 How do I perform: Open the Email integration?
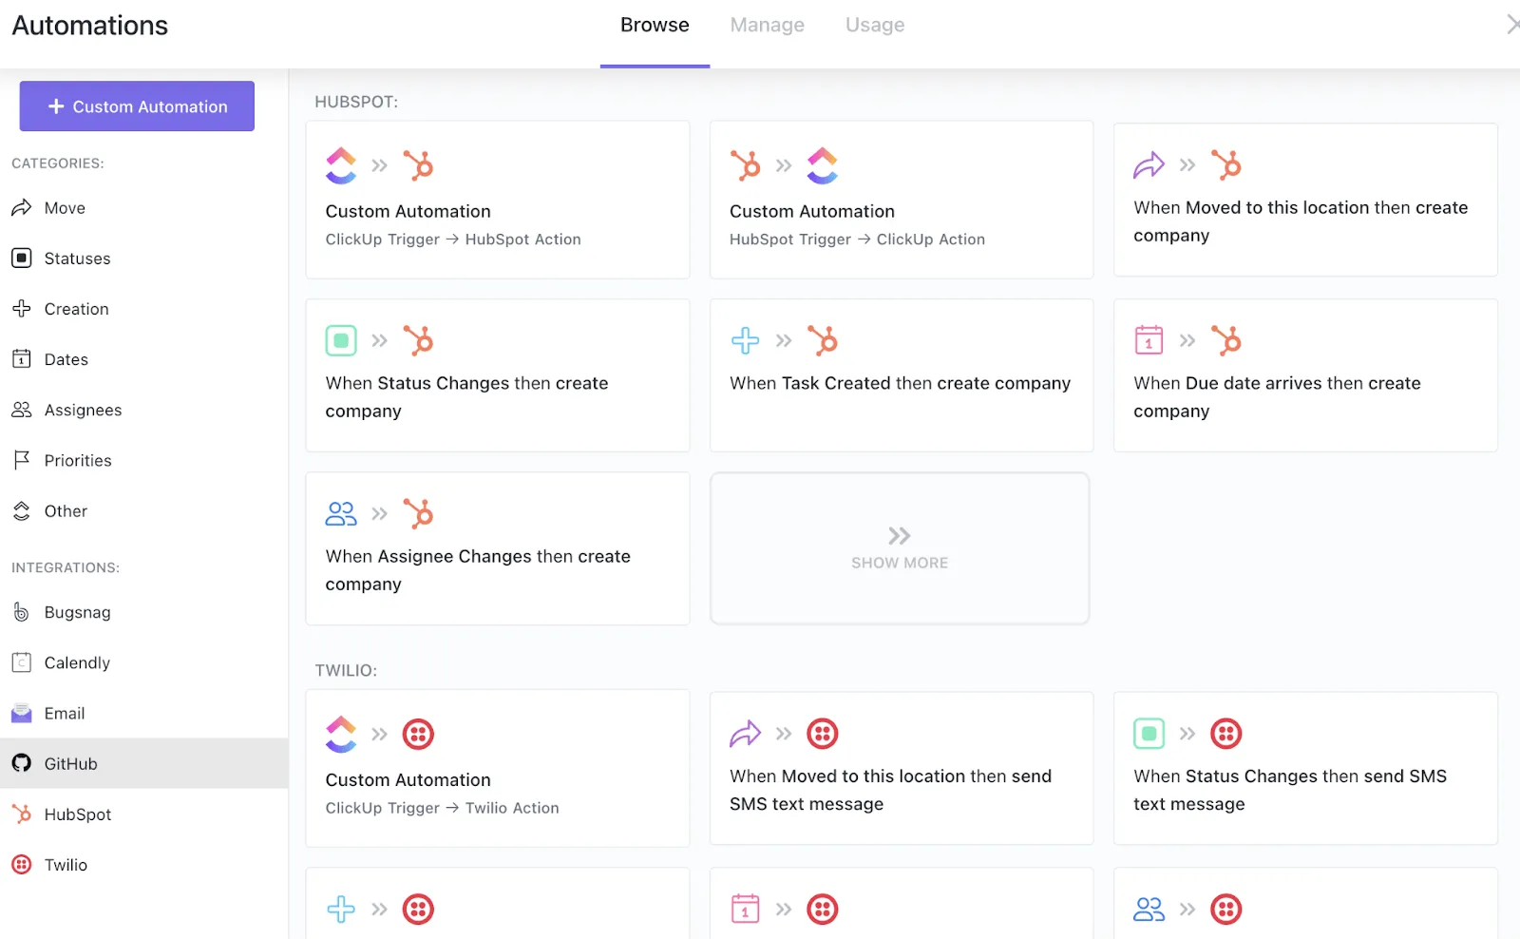[143, 713]
